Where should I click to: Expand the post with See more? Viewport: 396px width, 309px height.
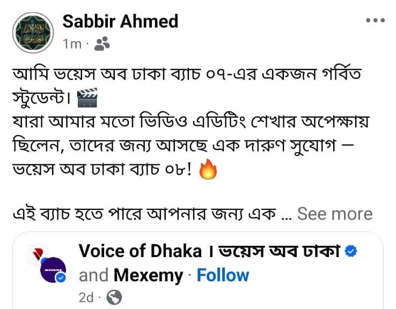(334, 214)
